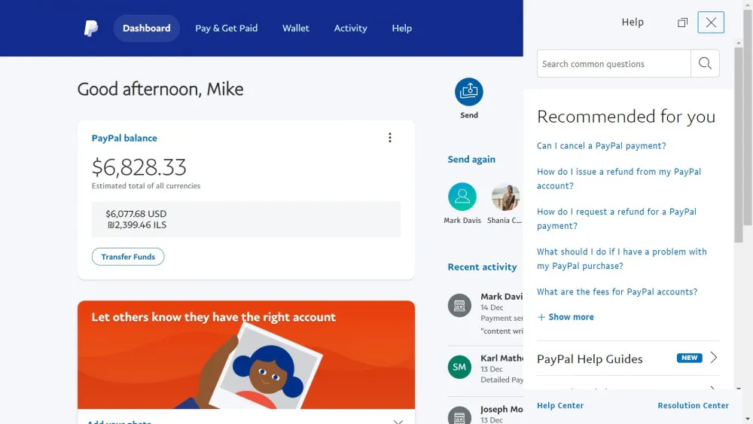Open 'What are the fees for PayPal accounts?'
The image size is (753, 424).
617,291
